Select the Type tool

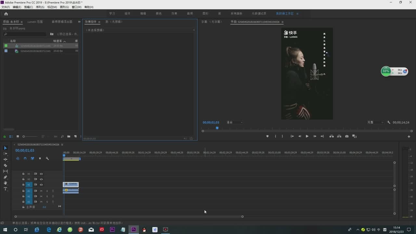coord(5,189)
